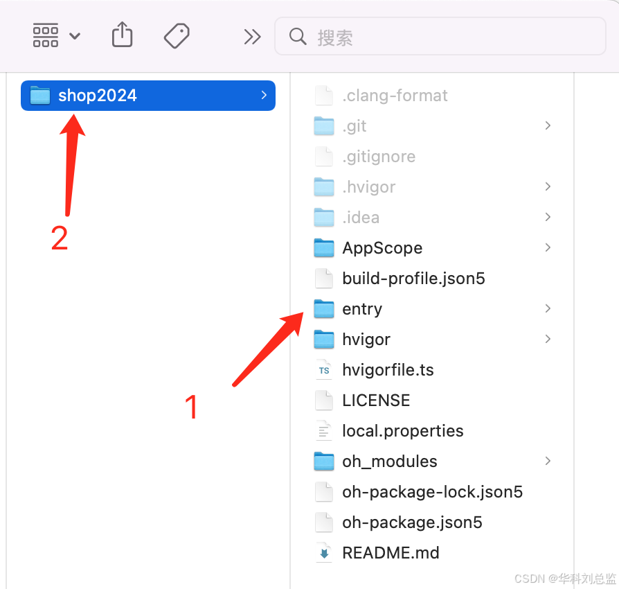Expand the AppScope folder chevron
This screenshot has height=589, width=619.
click(548, 247)
